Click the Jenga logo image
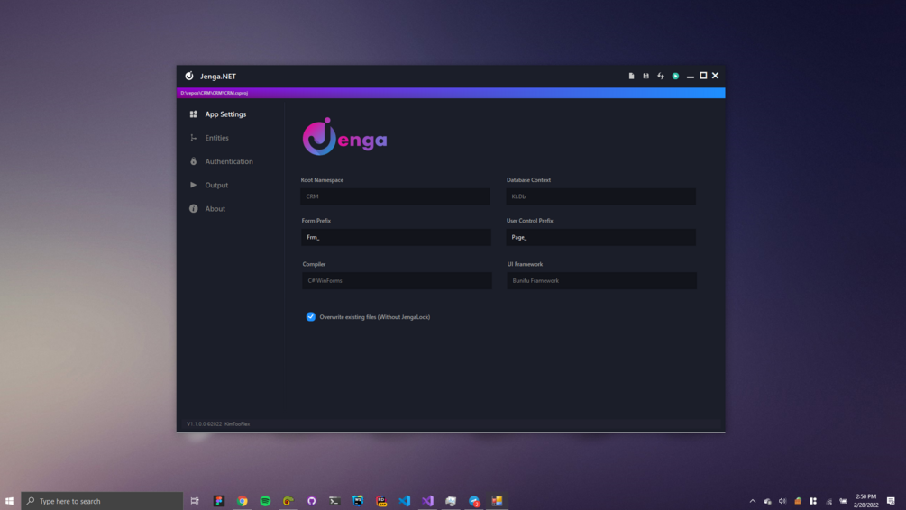This screenshot has height=510, width=906. 345,137
